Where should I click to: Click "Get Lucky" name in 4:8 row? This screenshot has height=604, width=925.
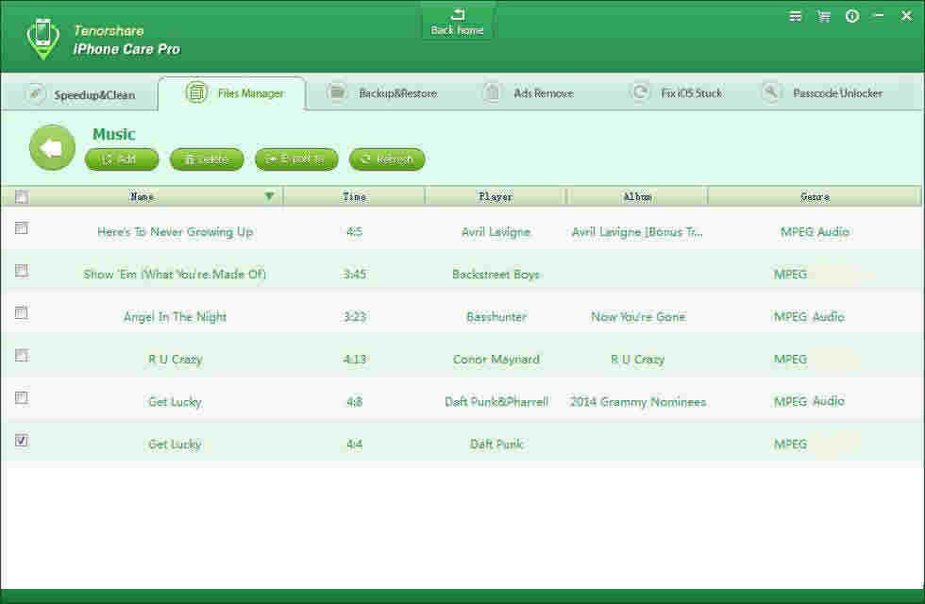(176, 402)
